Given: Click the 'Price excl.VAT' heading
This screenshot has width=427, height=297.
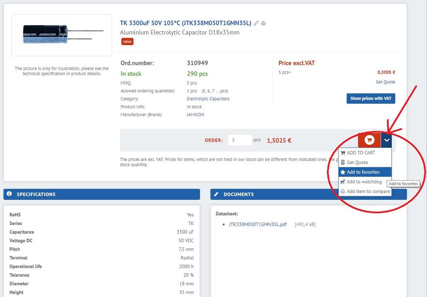Looking at the screenshot, I should point(297,63).
